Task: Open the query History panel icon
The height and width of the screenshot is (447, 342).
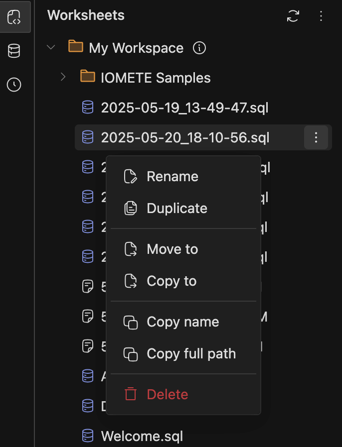Action: (13, 85)
